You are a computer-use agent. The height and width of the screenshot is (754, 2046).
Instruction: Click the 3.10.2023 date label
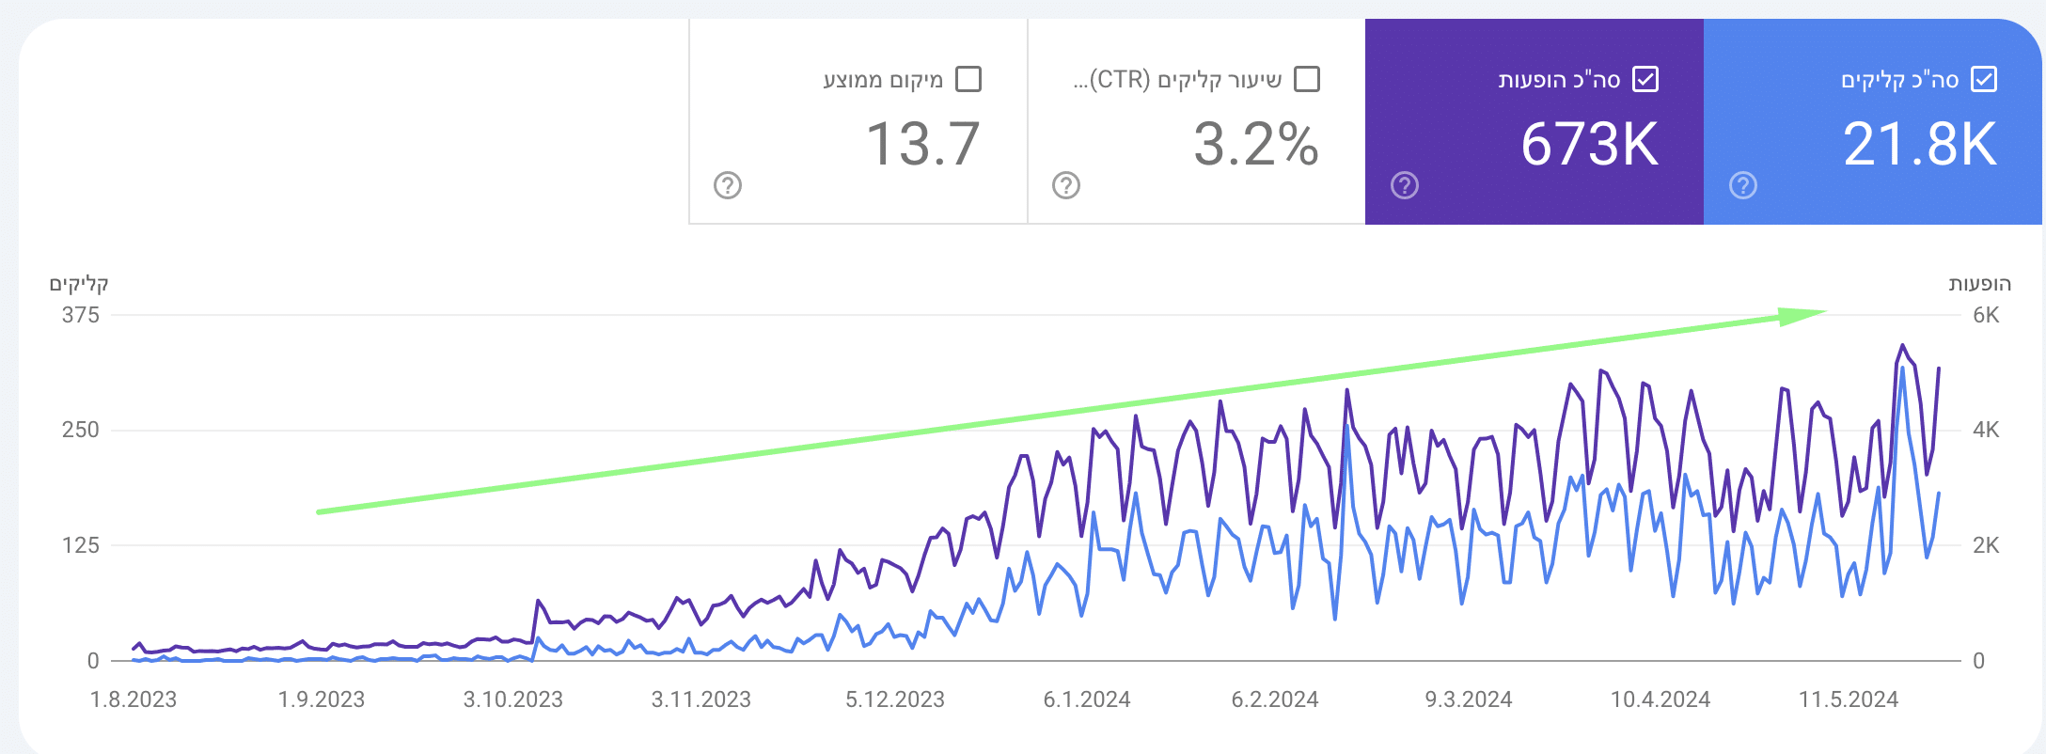click(x=513, y=699)
